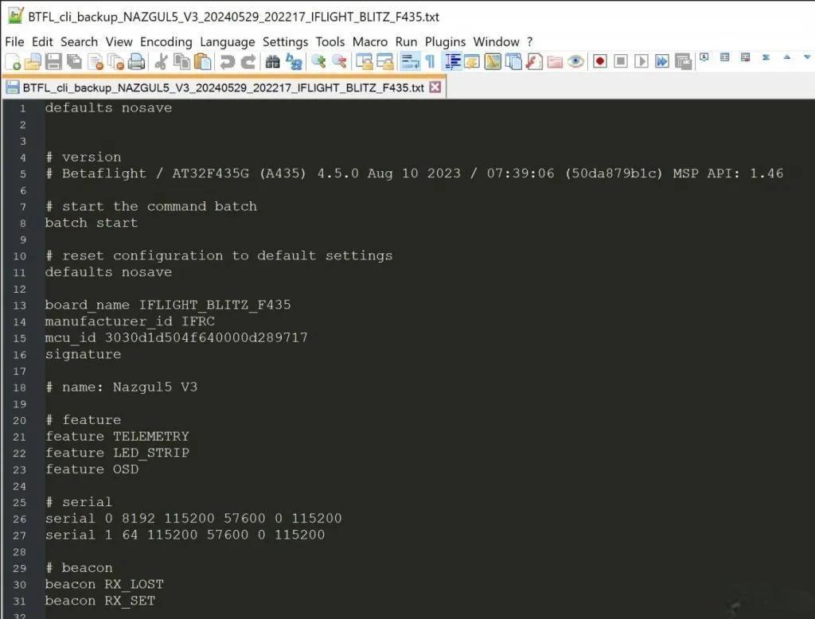This screenshot has height=619, width=815.
Task: Zoom in with the magnifier plus icon
Action: (318, 62)
